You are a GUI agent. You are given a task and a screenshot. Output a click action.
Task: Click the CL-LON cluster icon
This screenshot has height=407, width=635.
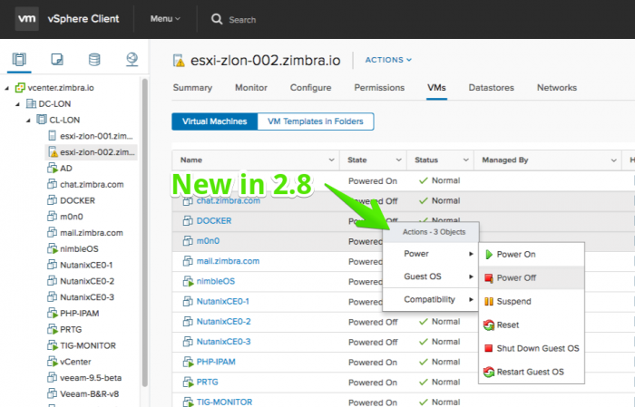(42, 120)
